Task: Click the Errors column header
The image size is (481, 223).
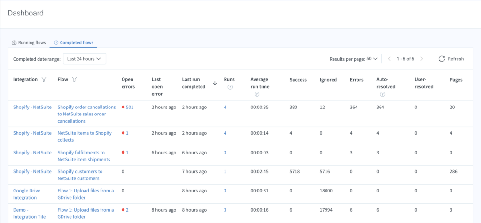Action: (x=357, y=80)
